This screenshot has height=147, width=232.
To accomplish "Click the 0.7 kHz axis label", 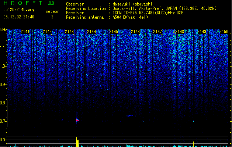I will [x=3, y=121].
